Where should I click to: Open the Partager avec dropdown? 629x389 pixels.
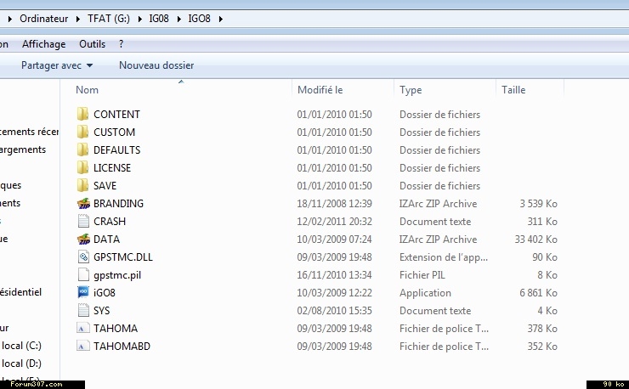57,65
